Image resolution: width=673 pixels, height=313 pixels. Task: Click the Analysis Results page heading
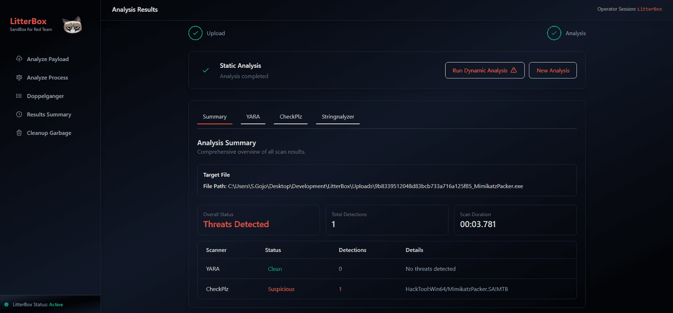pyautogui.click(x=135, y=10)
